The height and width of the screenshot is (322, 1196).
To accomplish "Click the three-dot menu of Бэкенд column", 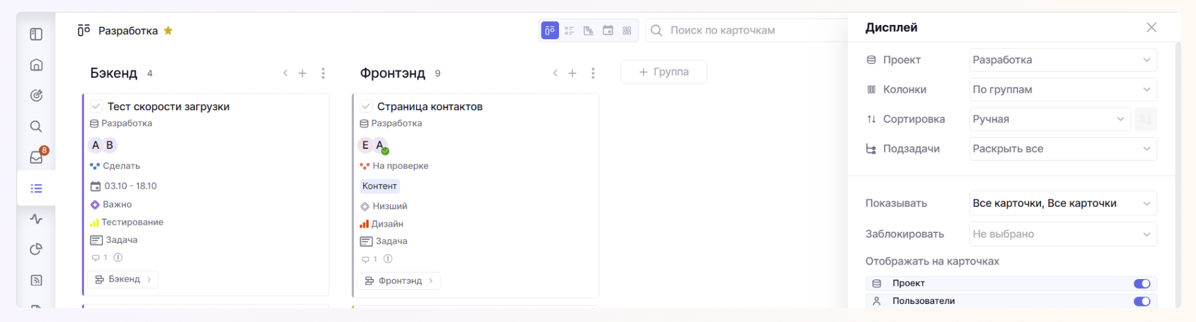I will tap(323, 73).
